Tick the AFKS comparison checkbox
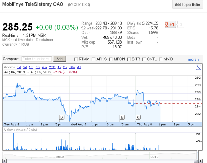 (93, 59)
